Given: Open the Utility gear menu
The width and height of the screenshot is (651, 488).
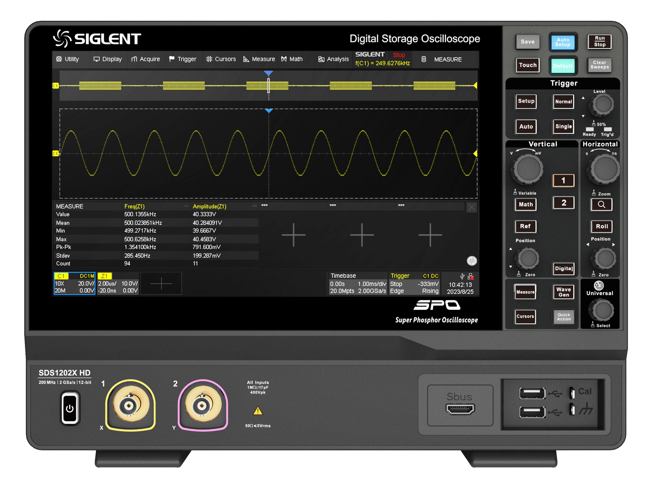Looking at the screenshot, I should (x=68, y=59).
